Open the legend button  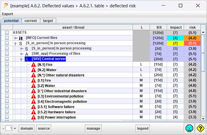pos(143,129)
